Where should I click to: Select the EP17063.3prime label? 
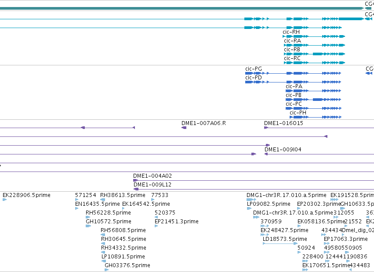[345, 239]
